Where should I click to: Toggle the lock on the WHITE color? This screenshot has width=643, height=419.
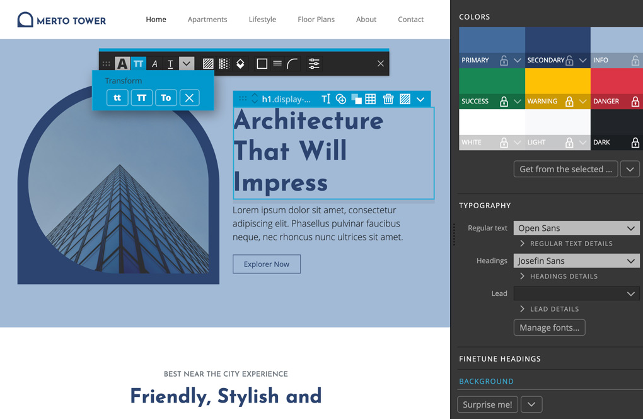point(504,143)
